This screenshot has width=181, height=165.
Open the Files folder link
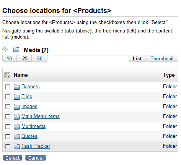coord(27,97)
